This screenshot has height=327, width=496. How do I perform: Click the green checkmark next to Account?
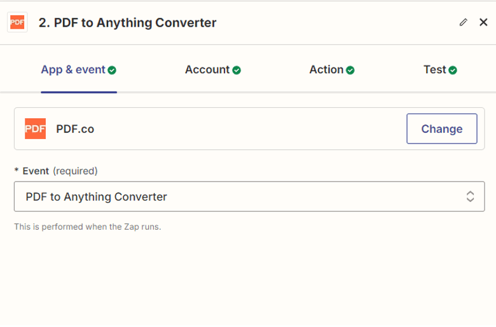click(x=237, y=70)
